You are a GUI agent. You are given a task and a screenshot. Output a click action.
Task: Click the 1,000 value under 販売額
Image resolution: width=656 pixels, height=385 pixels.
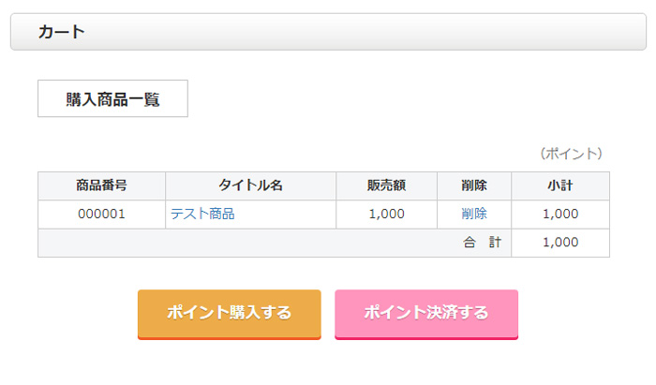(x=386, y=214)
